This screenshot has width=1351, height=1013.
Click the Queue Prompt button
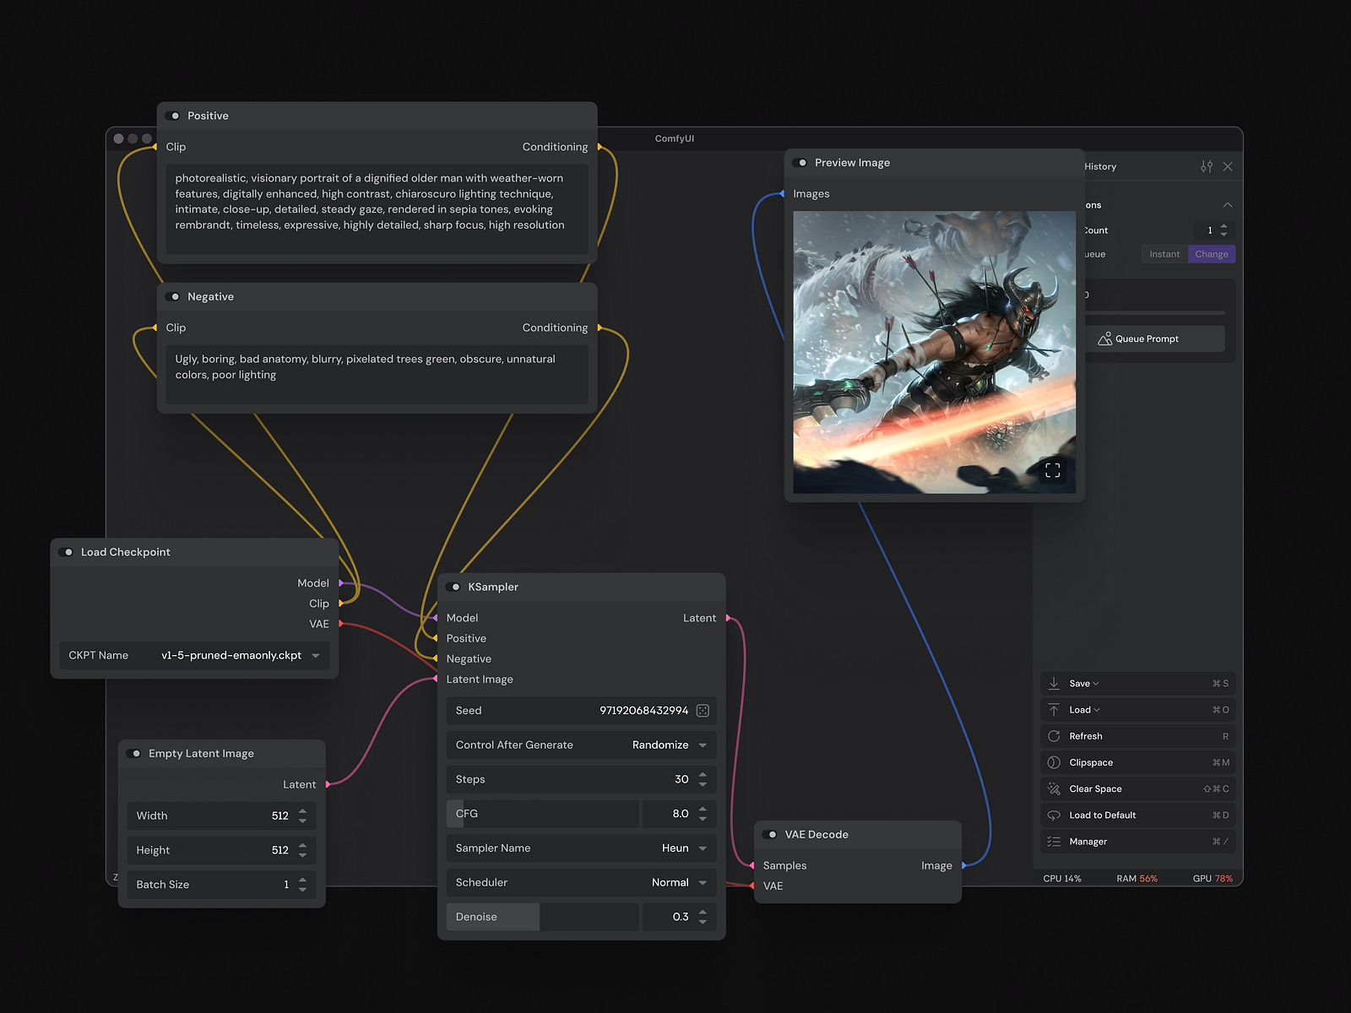click(1153, 338)
